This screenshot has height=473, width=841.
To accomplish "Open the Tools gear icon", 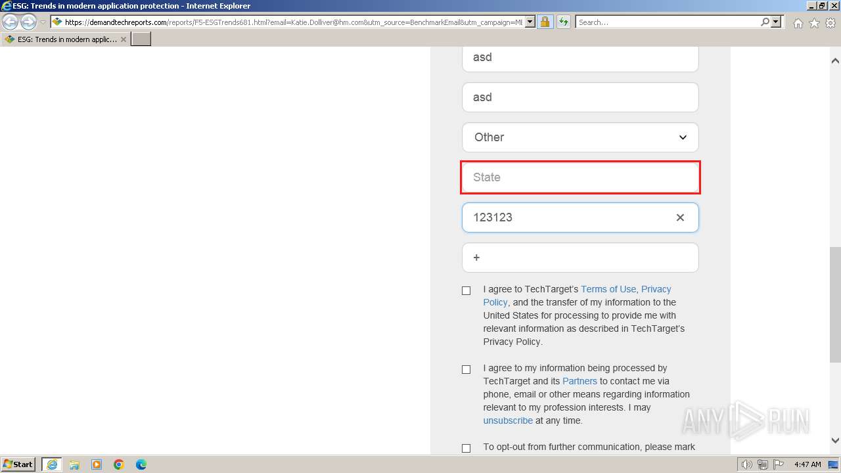I will coord(830,23).
